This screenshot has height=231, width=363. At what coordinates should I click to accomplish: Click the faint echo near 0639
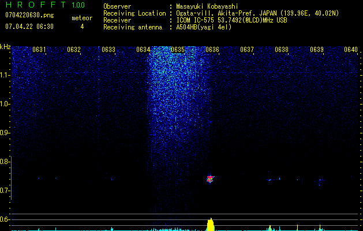(320, 181)
